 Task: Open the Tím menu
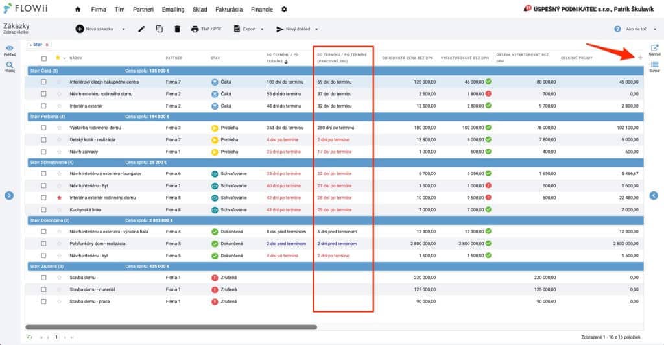pyautogui.click(x=119, y=9)
